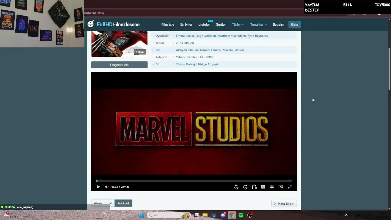Expand the Türler dropdown menu
The width and height of the screenshot is (391, 220).
click(x=238, y=24)
